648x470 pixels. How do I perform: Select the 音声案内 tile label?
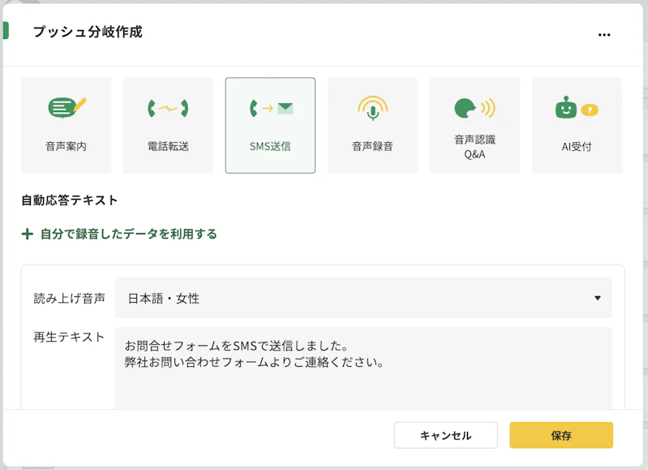tap(67, 146)
